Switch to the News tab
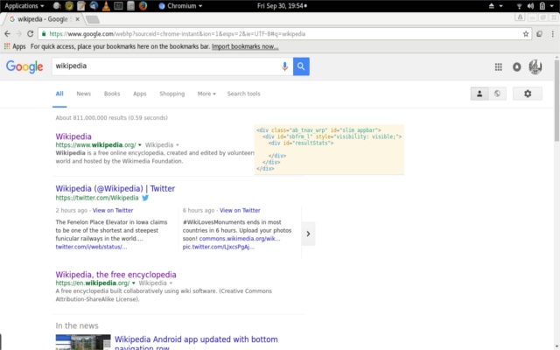The width and height of the screenshot is (560, 350). click(84, 94)
